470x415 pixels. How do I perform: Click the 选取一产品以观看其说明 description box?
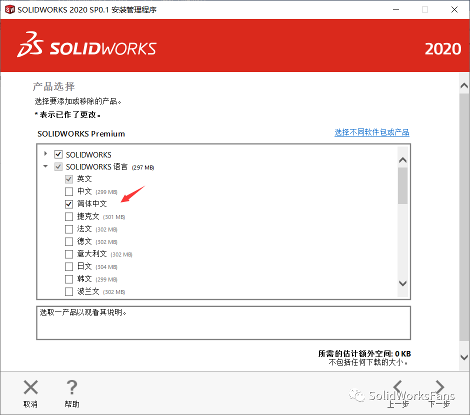(x=223, y=322)
